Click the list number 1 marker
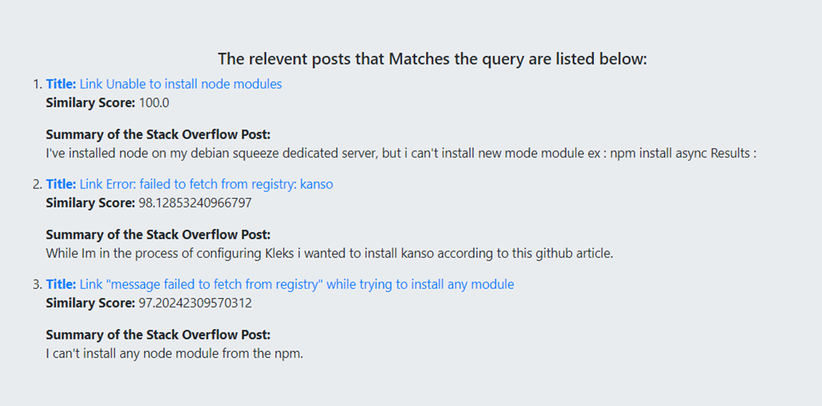The image size is (822, 406). (37, 84)
